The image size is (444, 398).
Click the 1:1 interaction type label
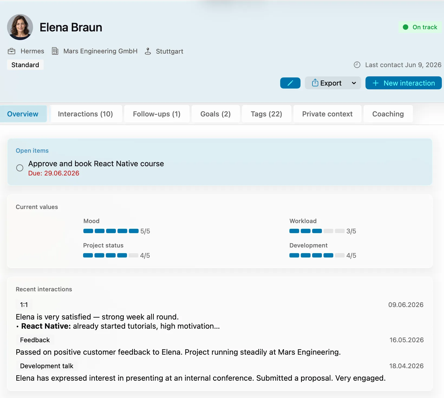[24, 305]
